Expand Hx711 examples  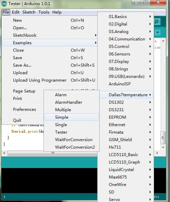(x=126, y=147)
